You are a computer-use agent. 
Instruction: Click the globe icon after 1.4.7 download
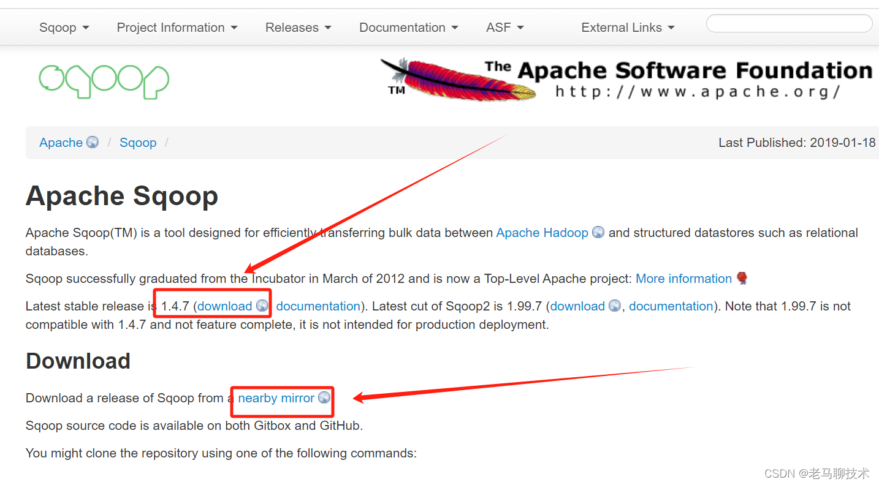(262, 306)
